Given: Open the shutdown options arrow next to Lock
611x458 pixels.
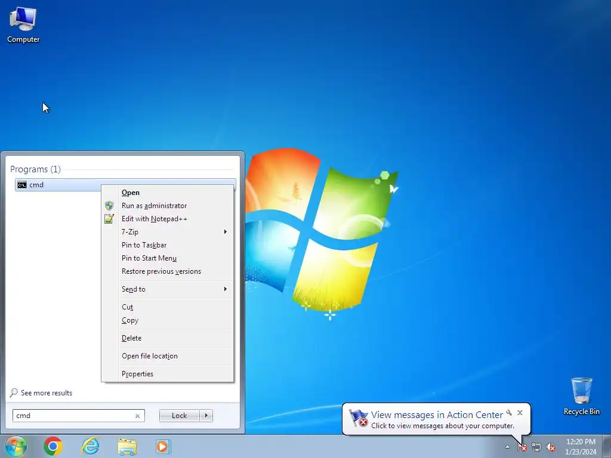Looking at the screenshot, I should (206, 416).
